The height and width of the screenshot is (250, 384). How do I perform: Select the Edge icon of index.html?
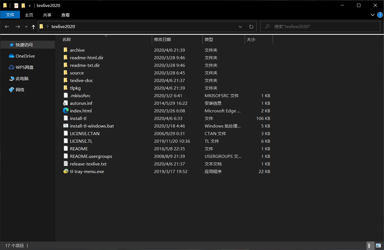tap(65, 111)
